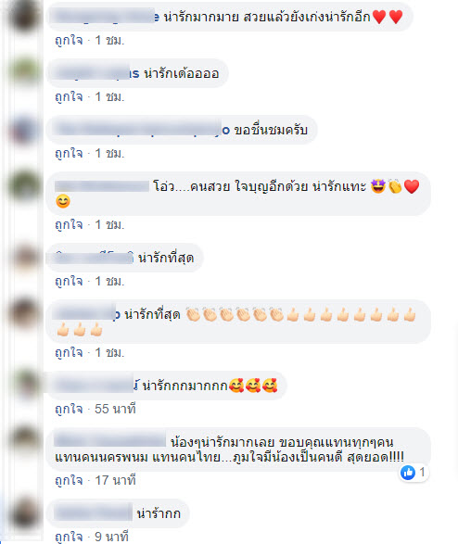
Task: Click the 17 นาที timestamp
Action: 115,480
